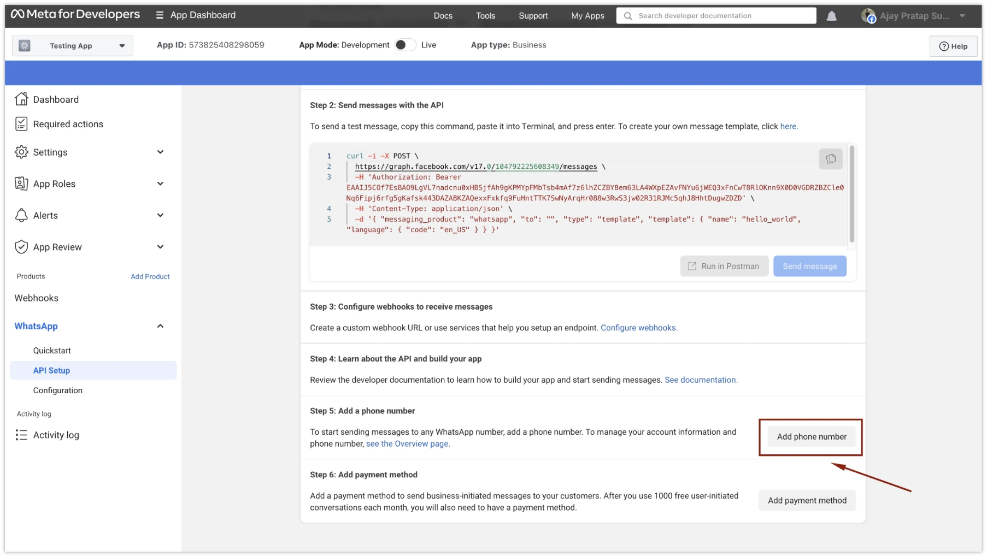Open the notifications bell
The height and width of the screenshot is (557, 987).
pos(831,16)
